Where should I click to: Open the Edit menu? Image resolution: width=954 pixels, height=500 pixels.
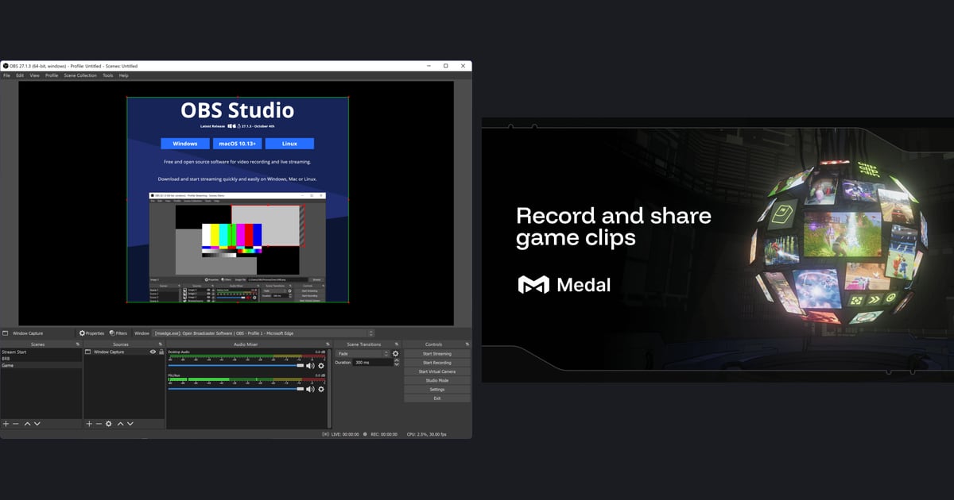[x=20, y=75]
